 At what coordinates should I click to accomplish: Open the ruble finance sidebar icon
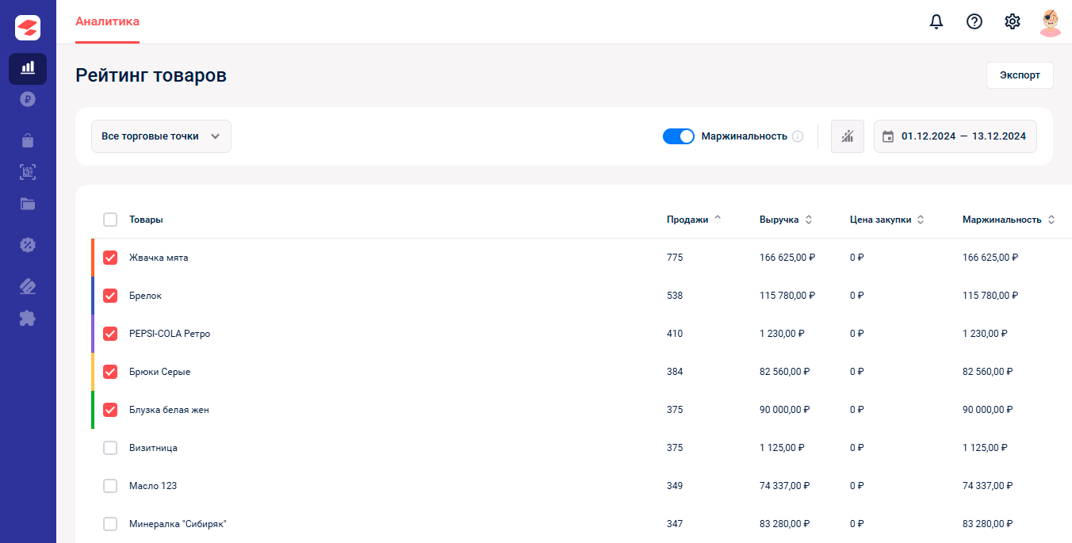coord(28,99)
